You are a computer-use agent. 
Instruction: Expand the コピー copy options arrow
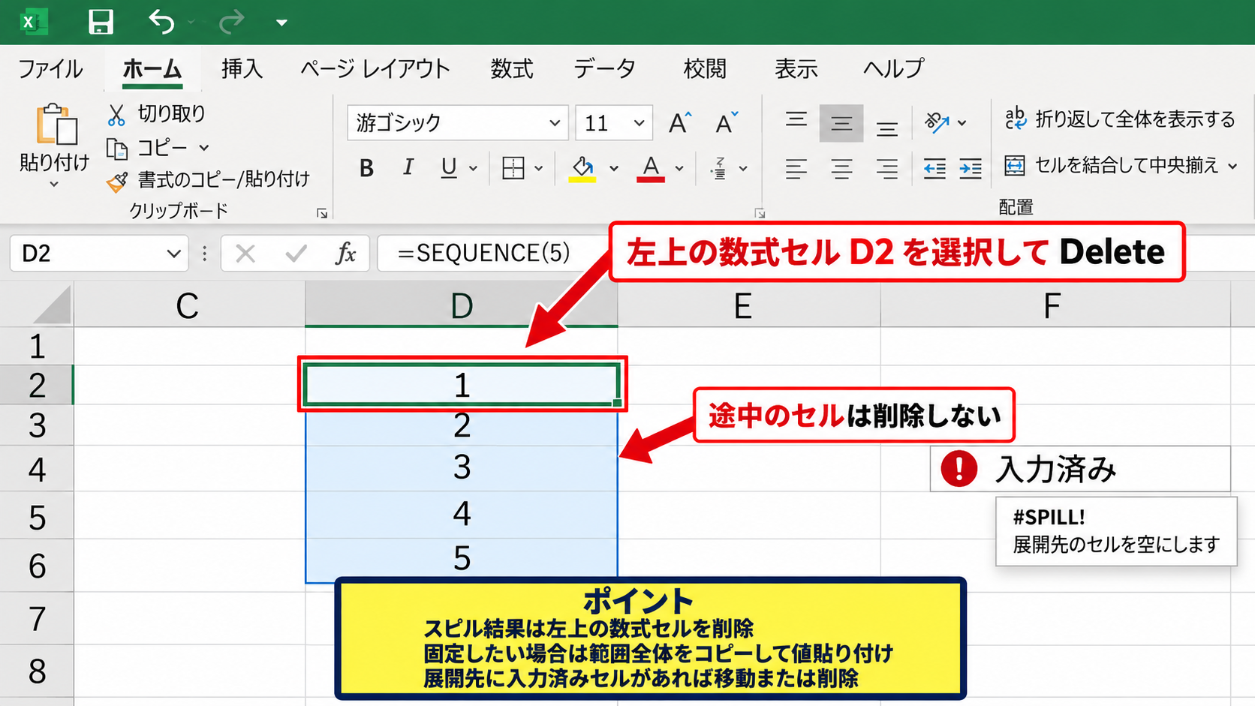[x=204, y=148]
